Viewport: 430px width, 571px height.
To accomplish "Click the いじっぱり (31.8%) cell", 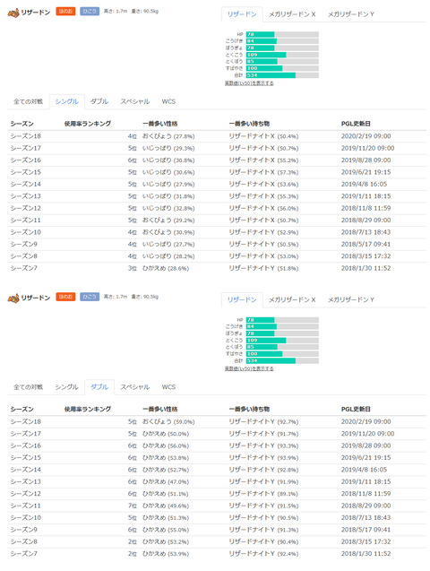I will pyautogui.click(x=168, y=196).
